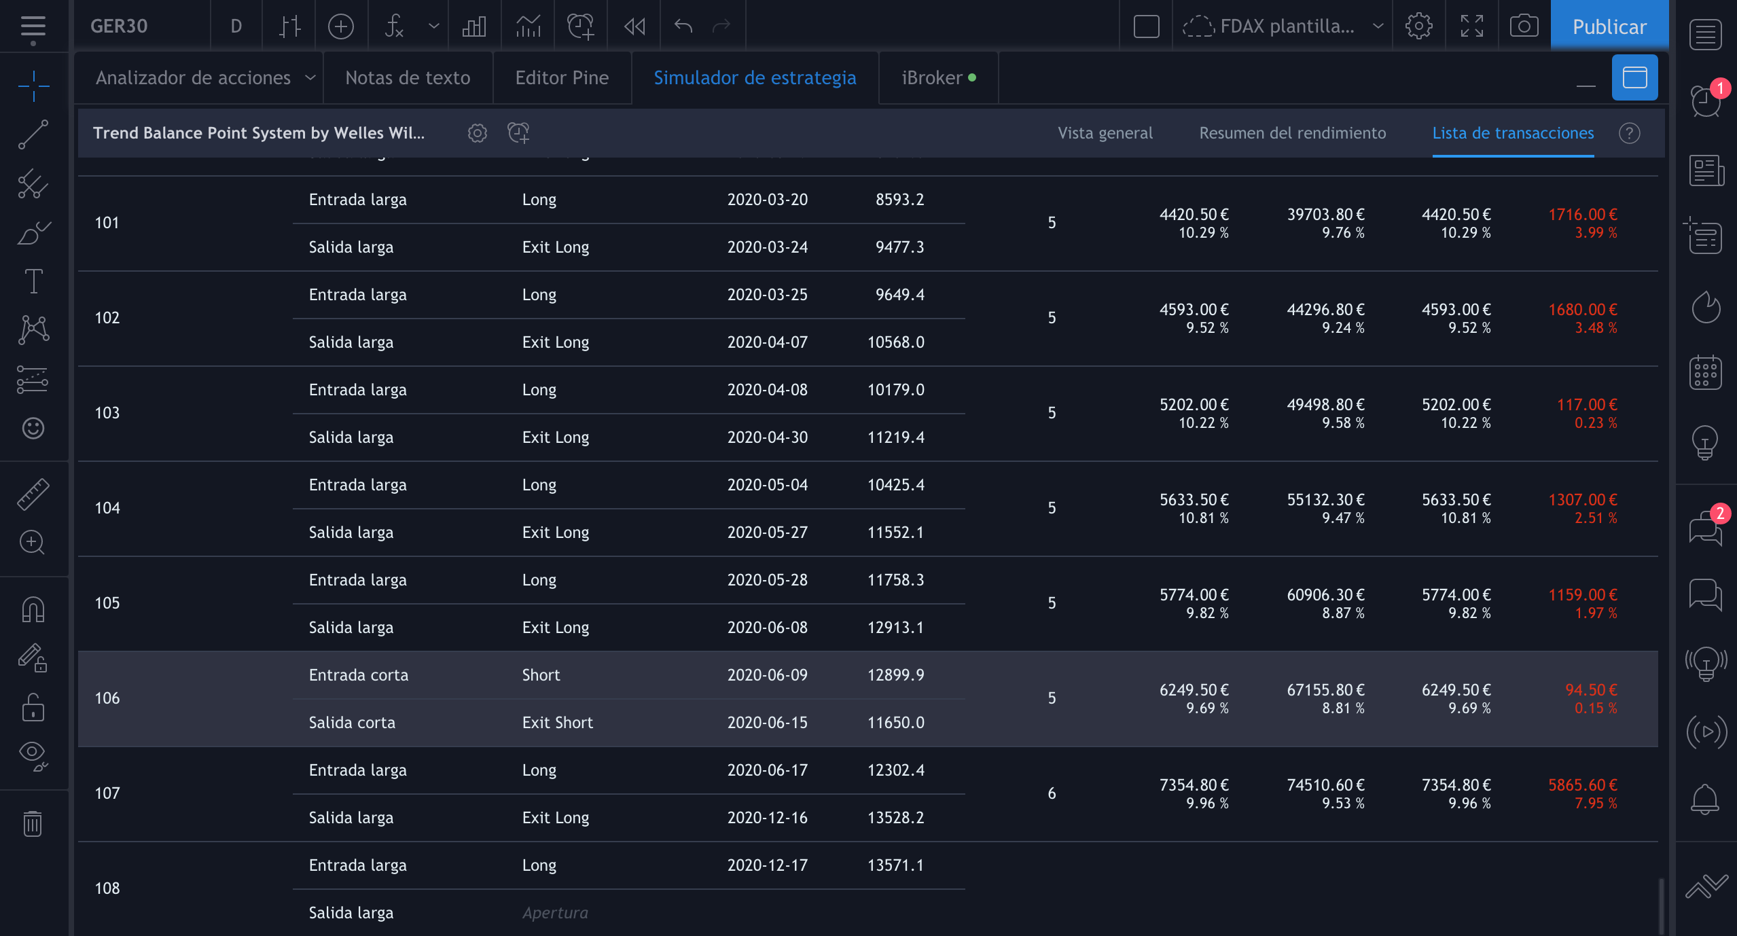The width and height of the screenshot is (1737, 936).
Task: Expand Analizador de acciones dropdown
Action: coord(310,78)
